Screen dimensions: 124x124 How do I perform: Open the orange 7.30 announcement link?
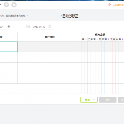pyautogui.click(x=118, y=5)
